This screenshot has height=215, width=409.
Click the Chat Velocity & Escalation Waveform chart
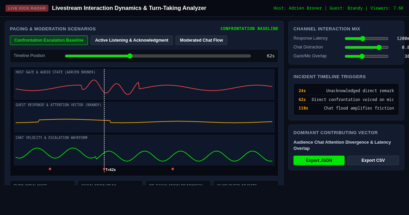(x=144, y=150)
